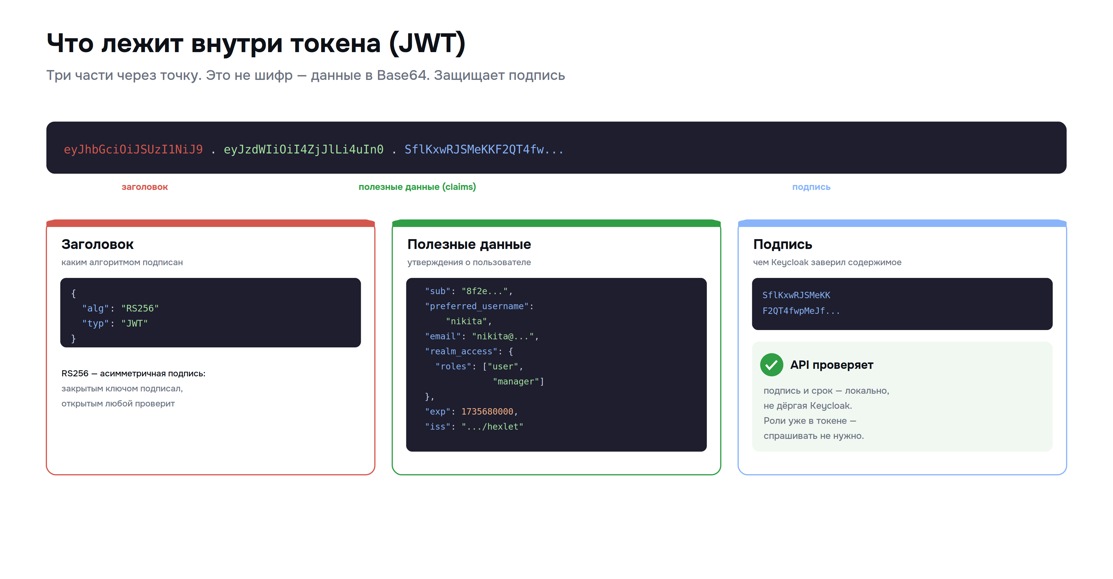Click the code line "realm_access": {
This screenshot has width=1113, height=579.
469,352
